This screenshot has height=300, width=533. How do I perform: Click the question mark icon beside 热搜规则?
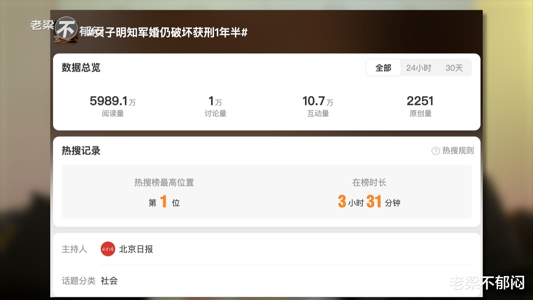[x=435, y=151]
